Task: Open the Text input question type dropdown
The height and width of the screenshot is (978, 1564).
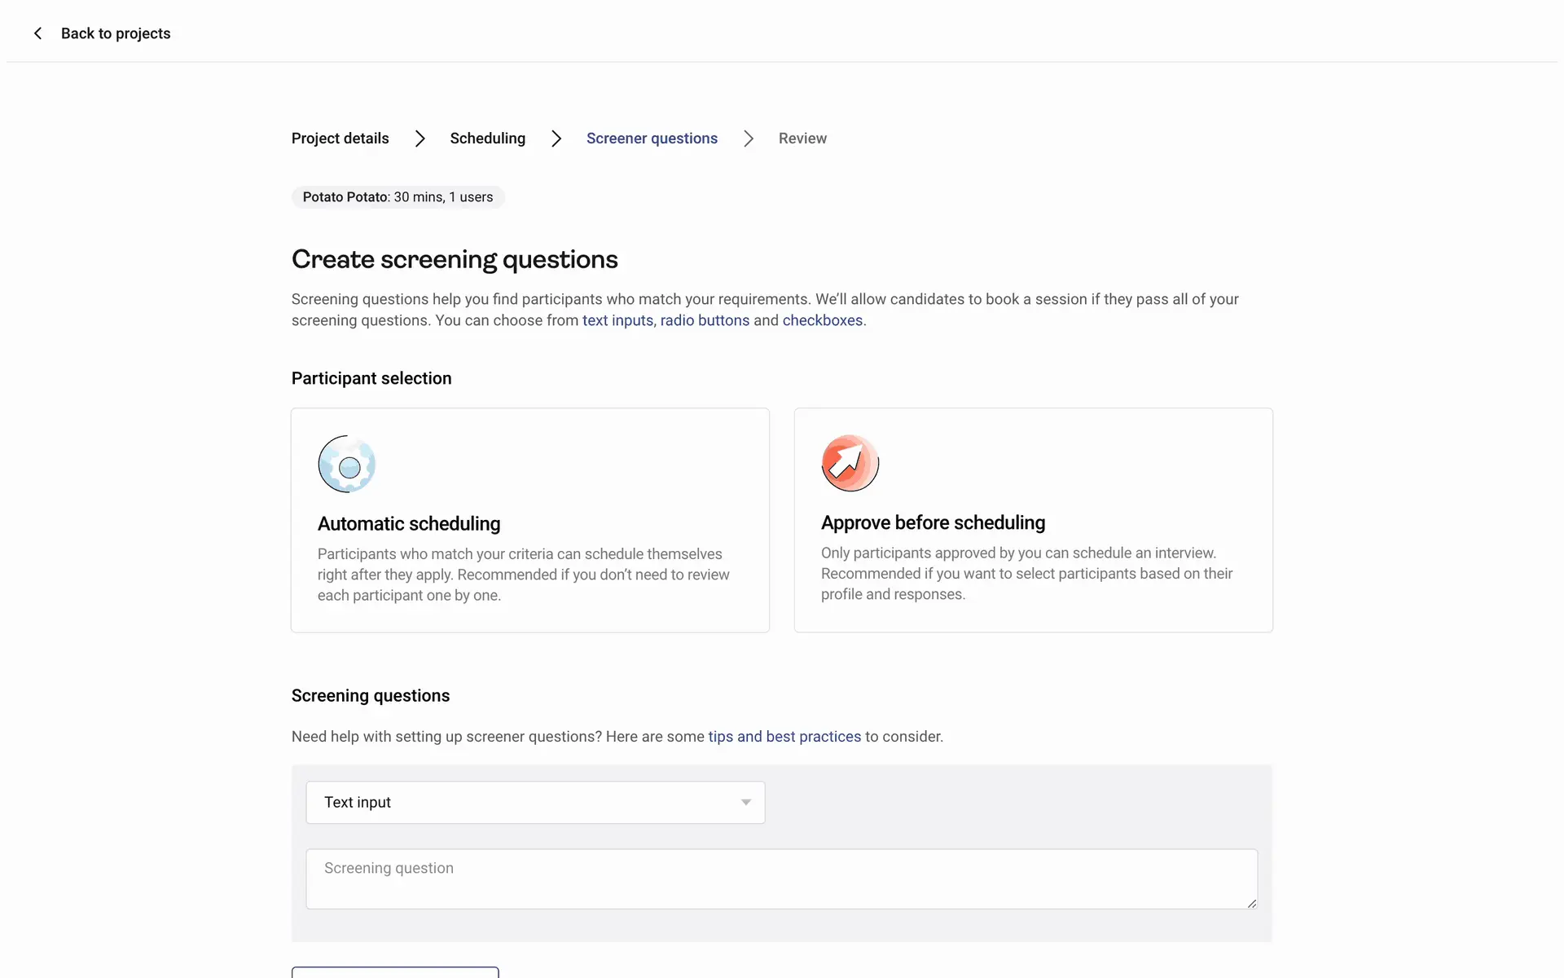Action: click(534, 803)
